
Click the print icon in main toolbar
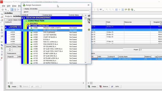click(x=3, y=10)
